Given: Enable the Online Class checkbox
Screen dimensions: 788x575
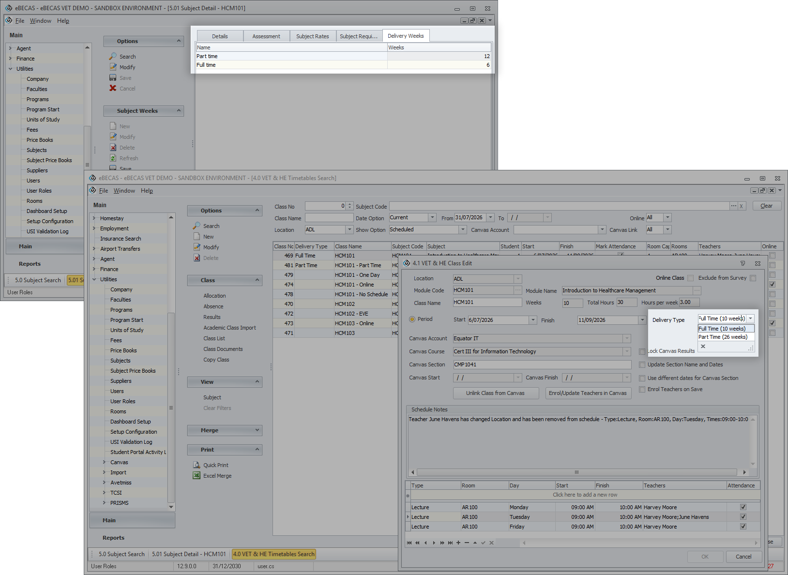Looking at the screenshot, I should [x=690, y=278].
